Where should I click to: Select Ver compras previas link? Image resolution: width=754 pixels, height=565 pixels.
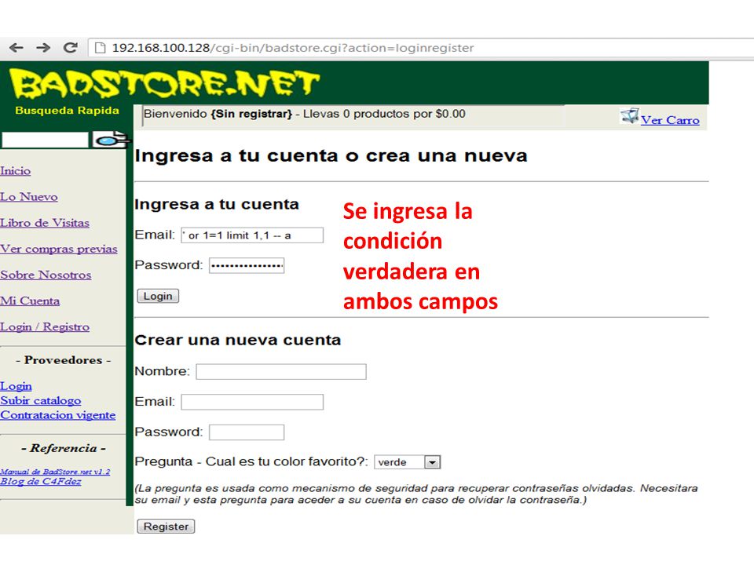[x=59, y=249]
